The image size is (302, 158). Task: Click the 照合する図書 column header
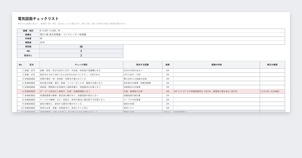[x=142, y=65]
